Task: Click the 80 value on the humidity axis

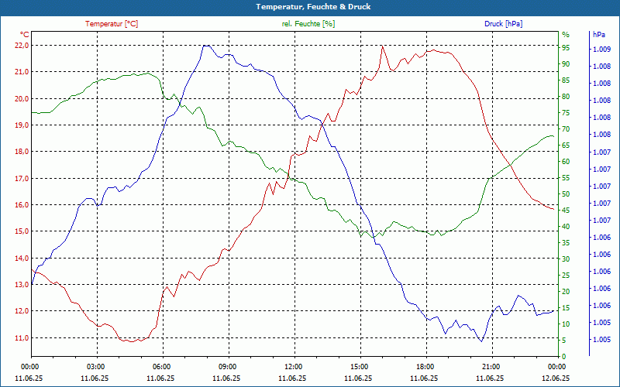Action: point(566,96)
